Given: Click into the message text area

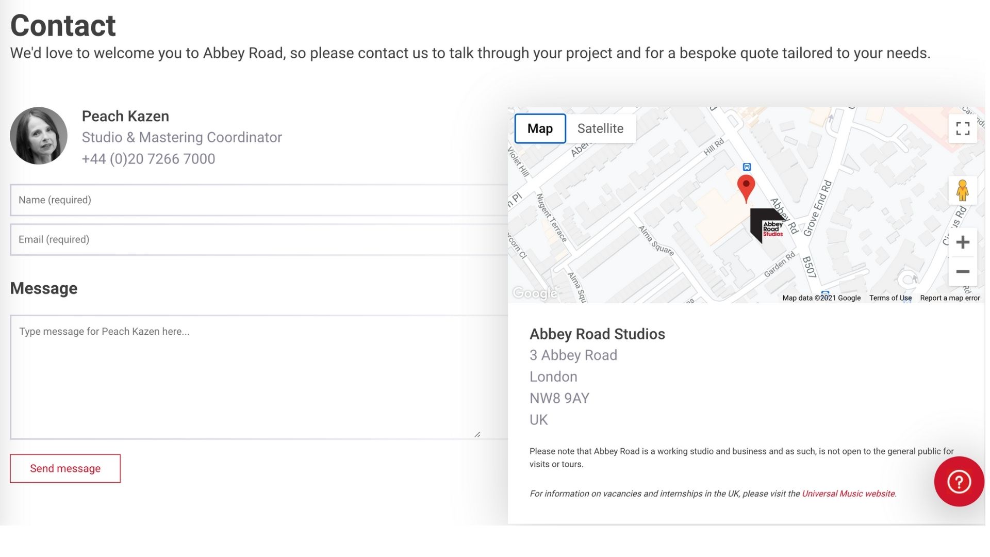Looking at the screenshot, I should (247, 376).
